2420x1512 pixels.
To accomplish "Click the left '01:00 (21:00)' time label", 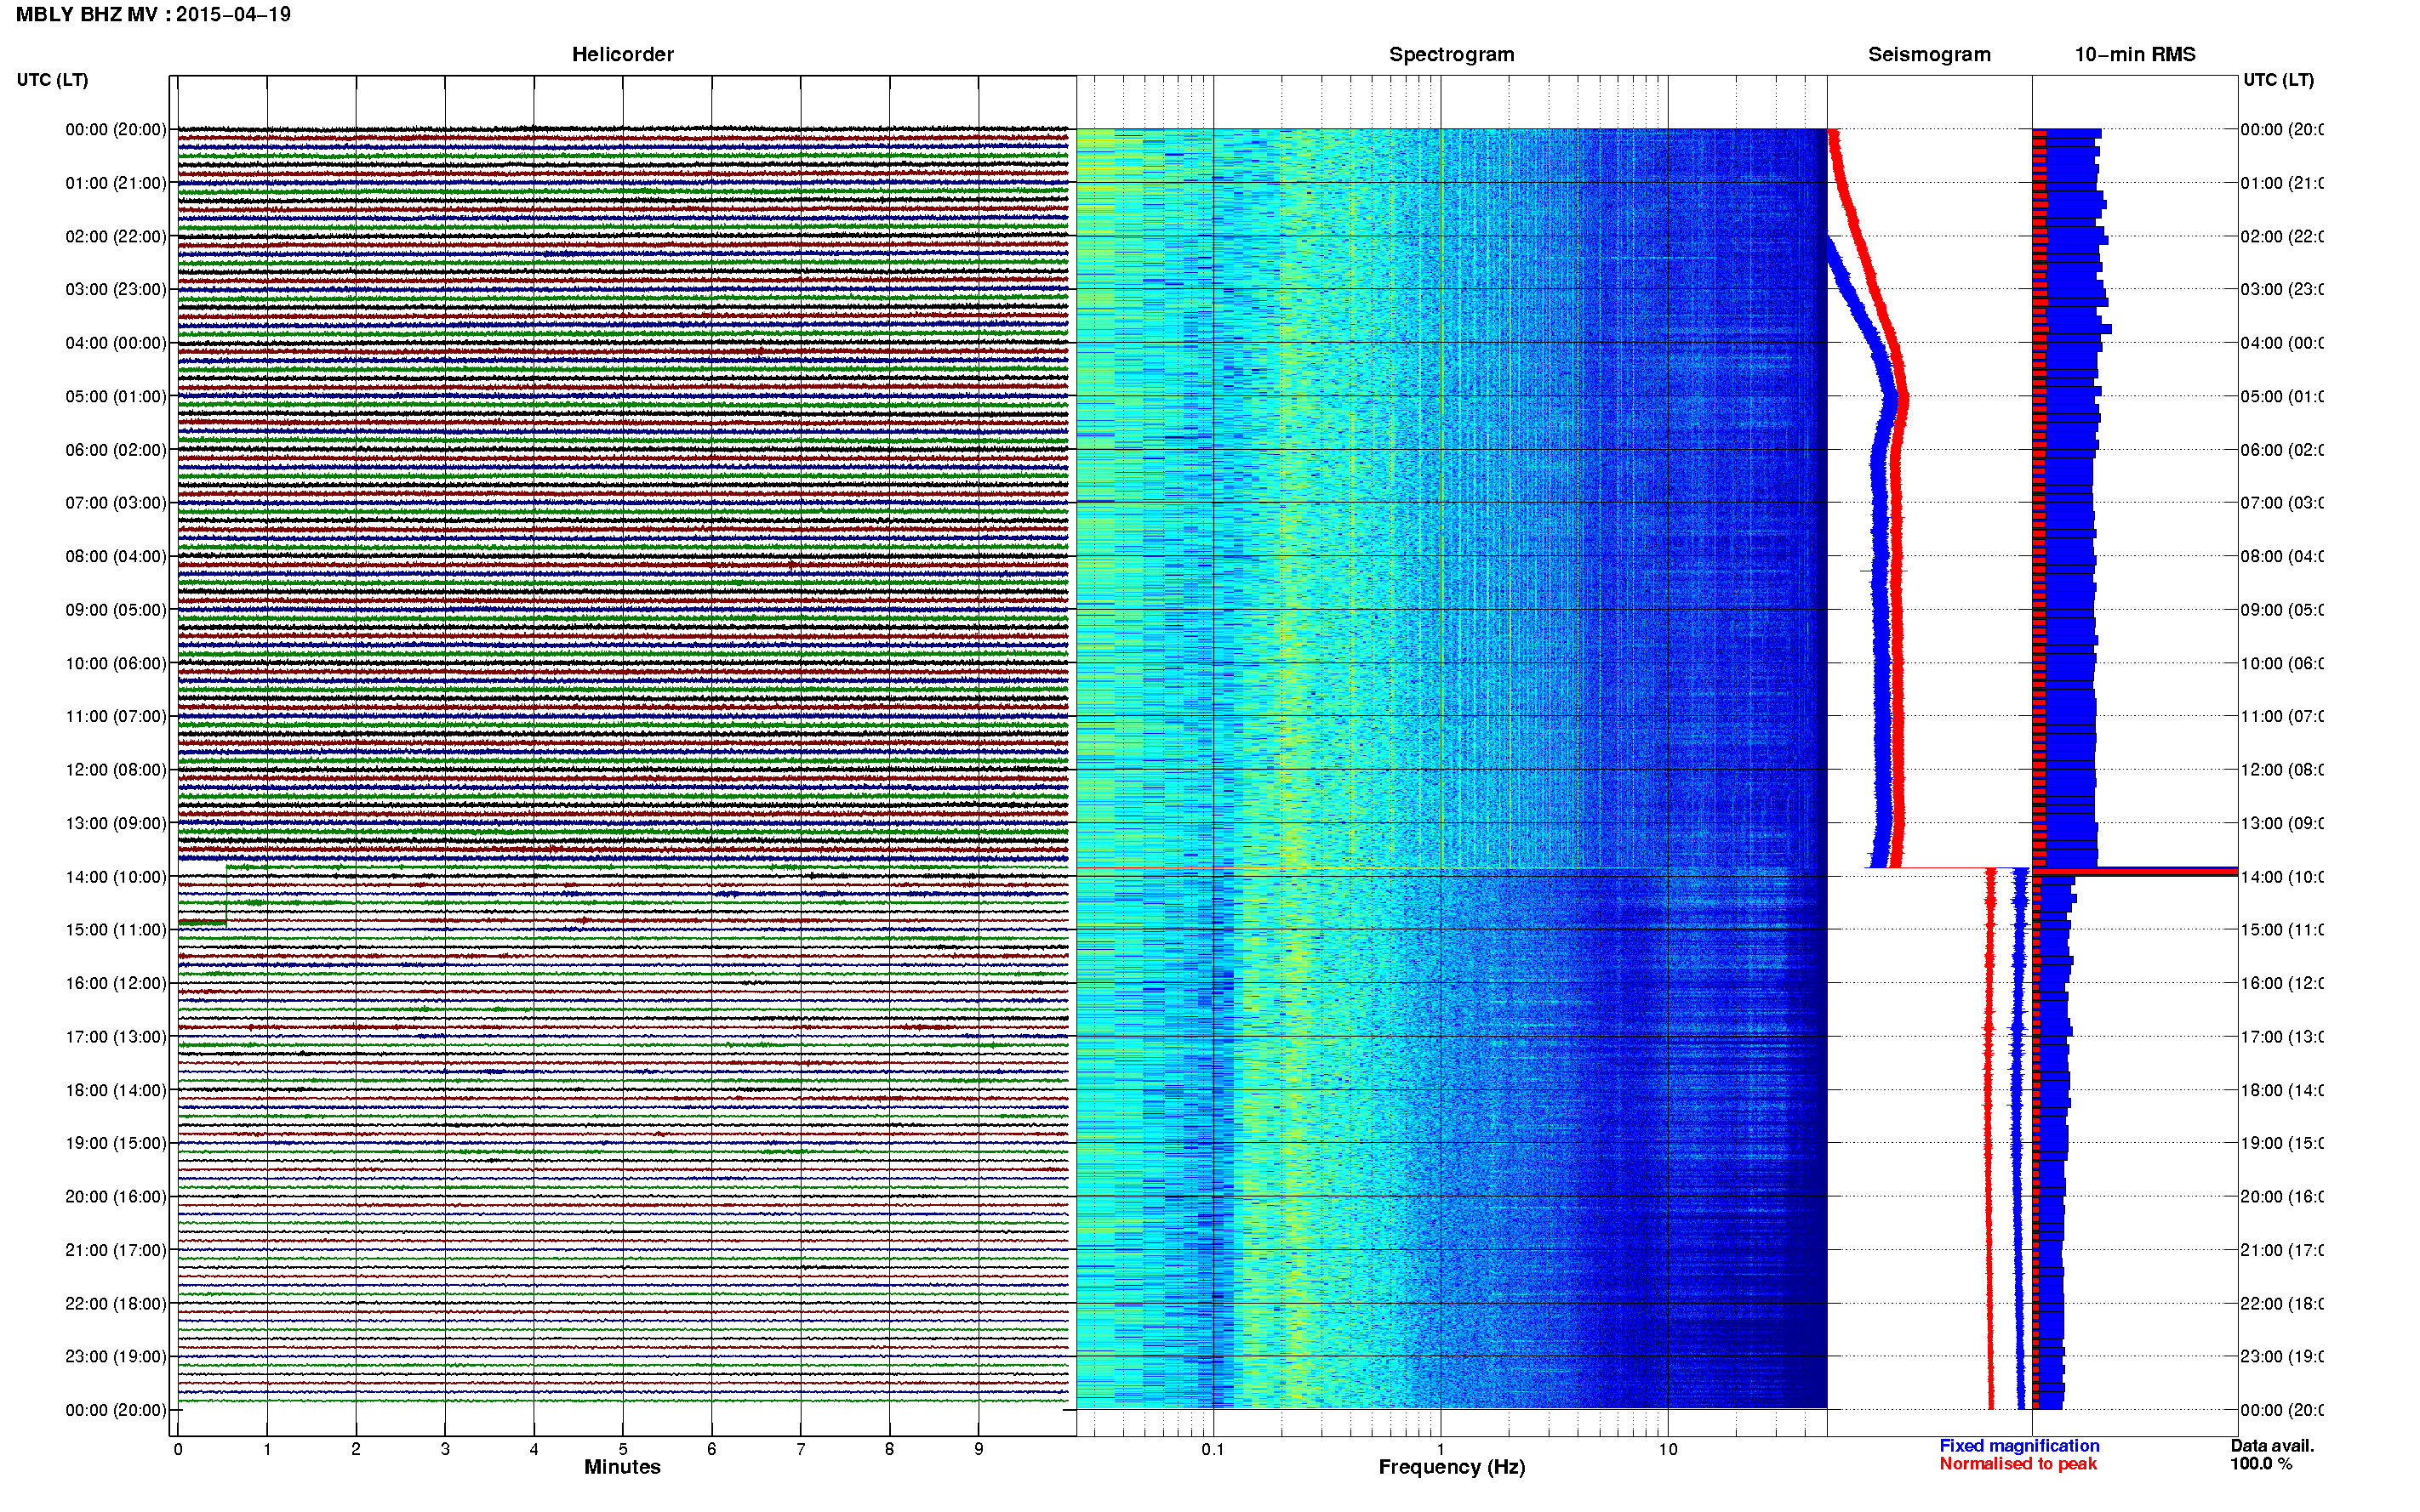I will pyautogui.click(x=116, y=183).
